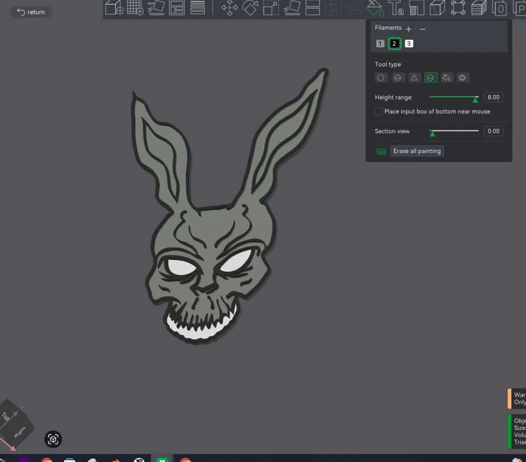526x462 pixels.
Task: Click the Auto orient toolbar icon
Action: tap(156, 7)
